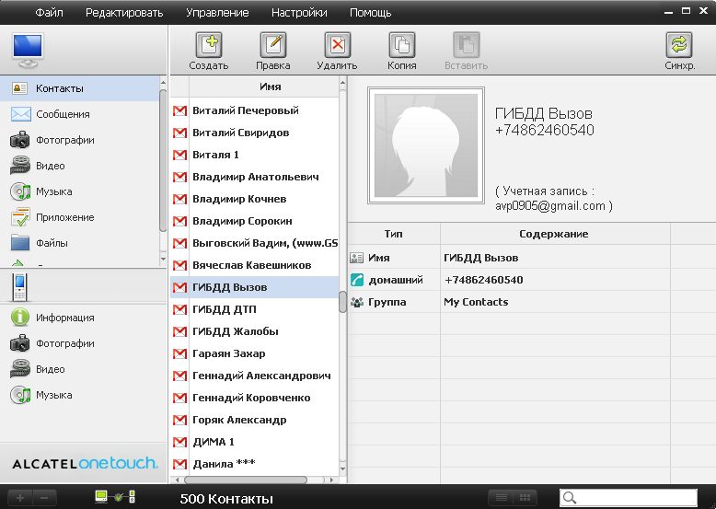Select the computer monitor icon in sidebar
Viewport: 716px width, 509px height.
[x=28, y=50]
